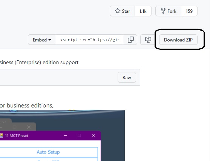The width and height of the screenshot is (210, 161).
Task: Open the embedded screenshot image
Action: pos(62,135)
